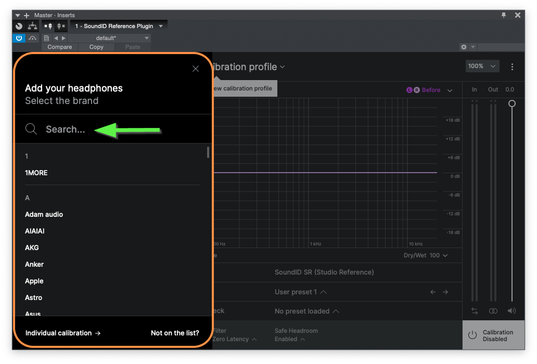Screen dimensions: 537x364
Task: Open the default* preset dropdown
Action: point(109,38)
